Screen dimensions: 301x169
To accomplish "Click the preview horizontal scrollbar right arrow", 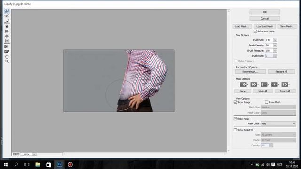I will [225, 154].
